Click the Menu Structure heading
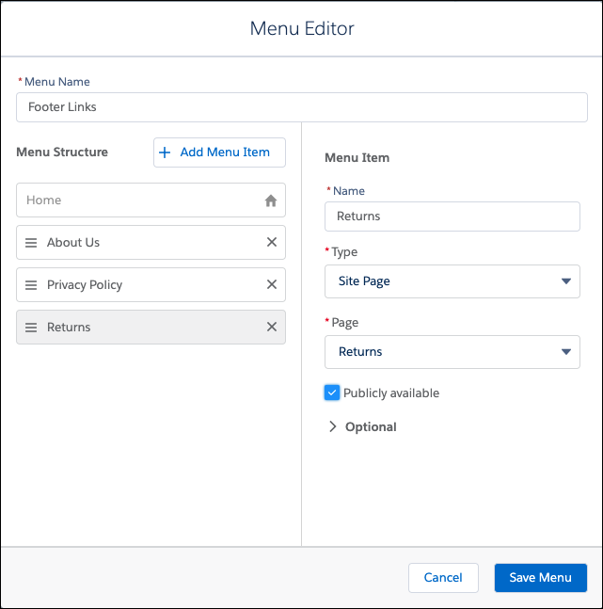Viewport: 603px width, 609px height. pos(62,152)
